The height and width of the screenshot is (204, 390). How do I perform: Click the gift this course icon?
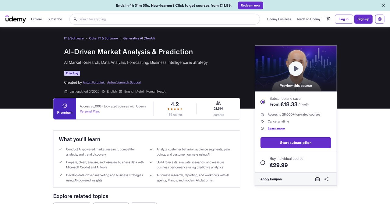click(317, 179)
